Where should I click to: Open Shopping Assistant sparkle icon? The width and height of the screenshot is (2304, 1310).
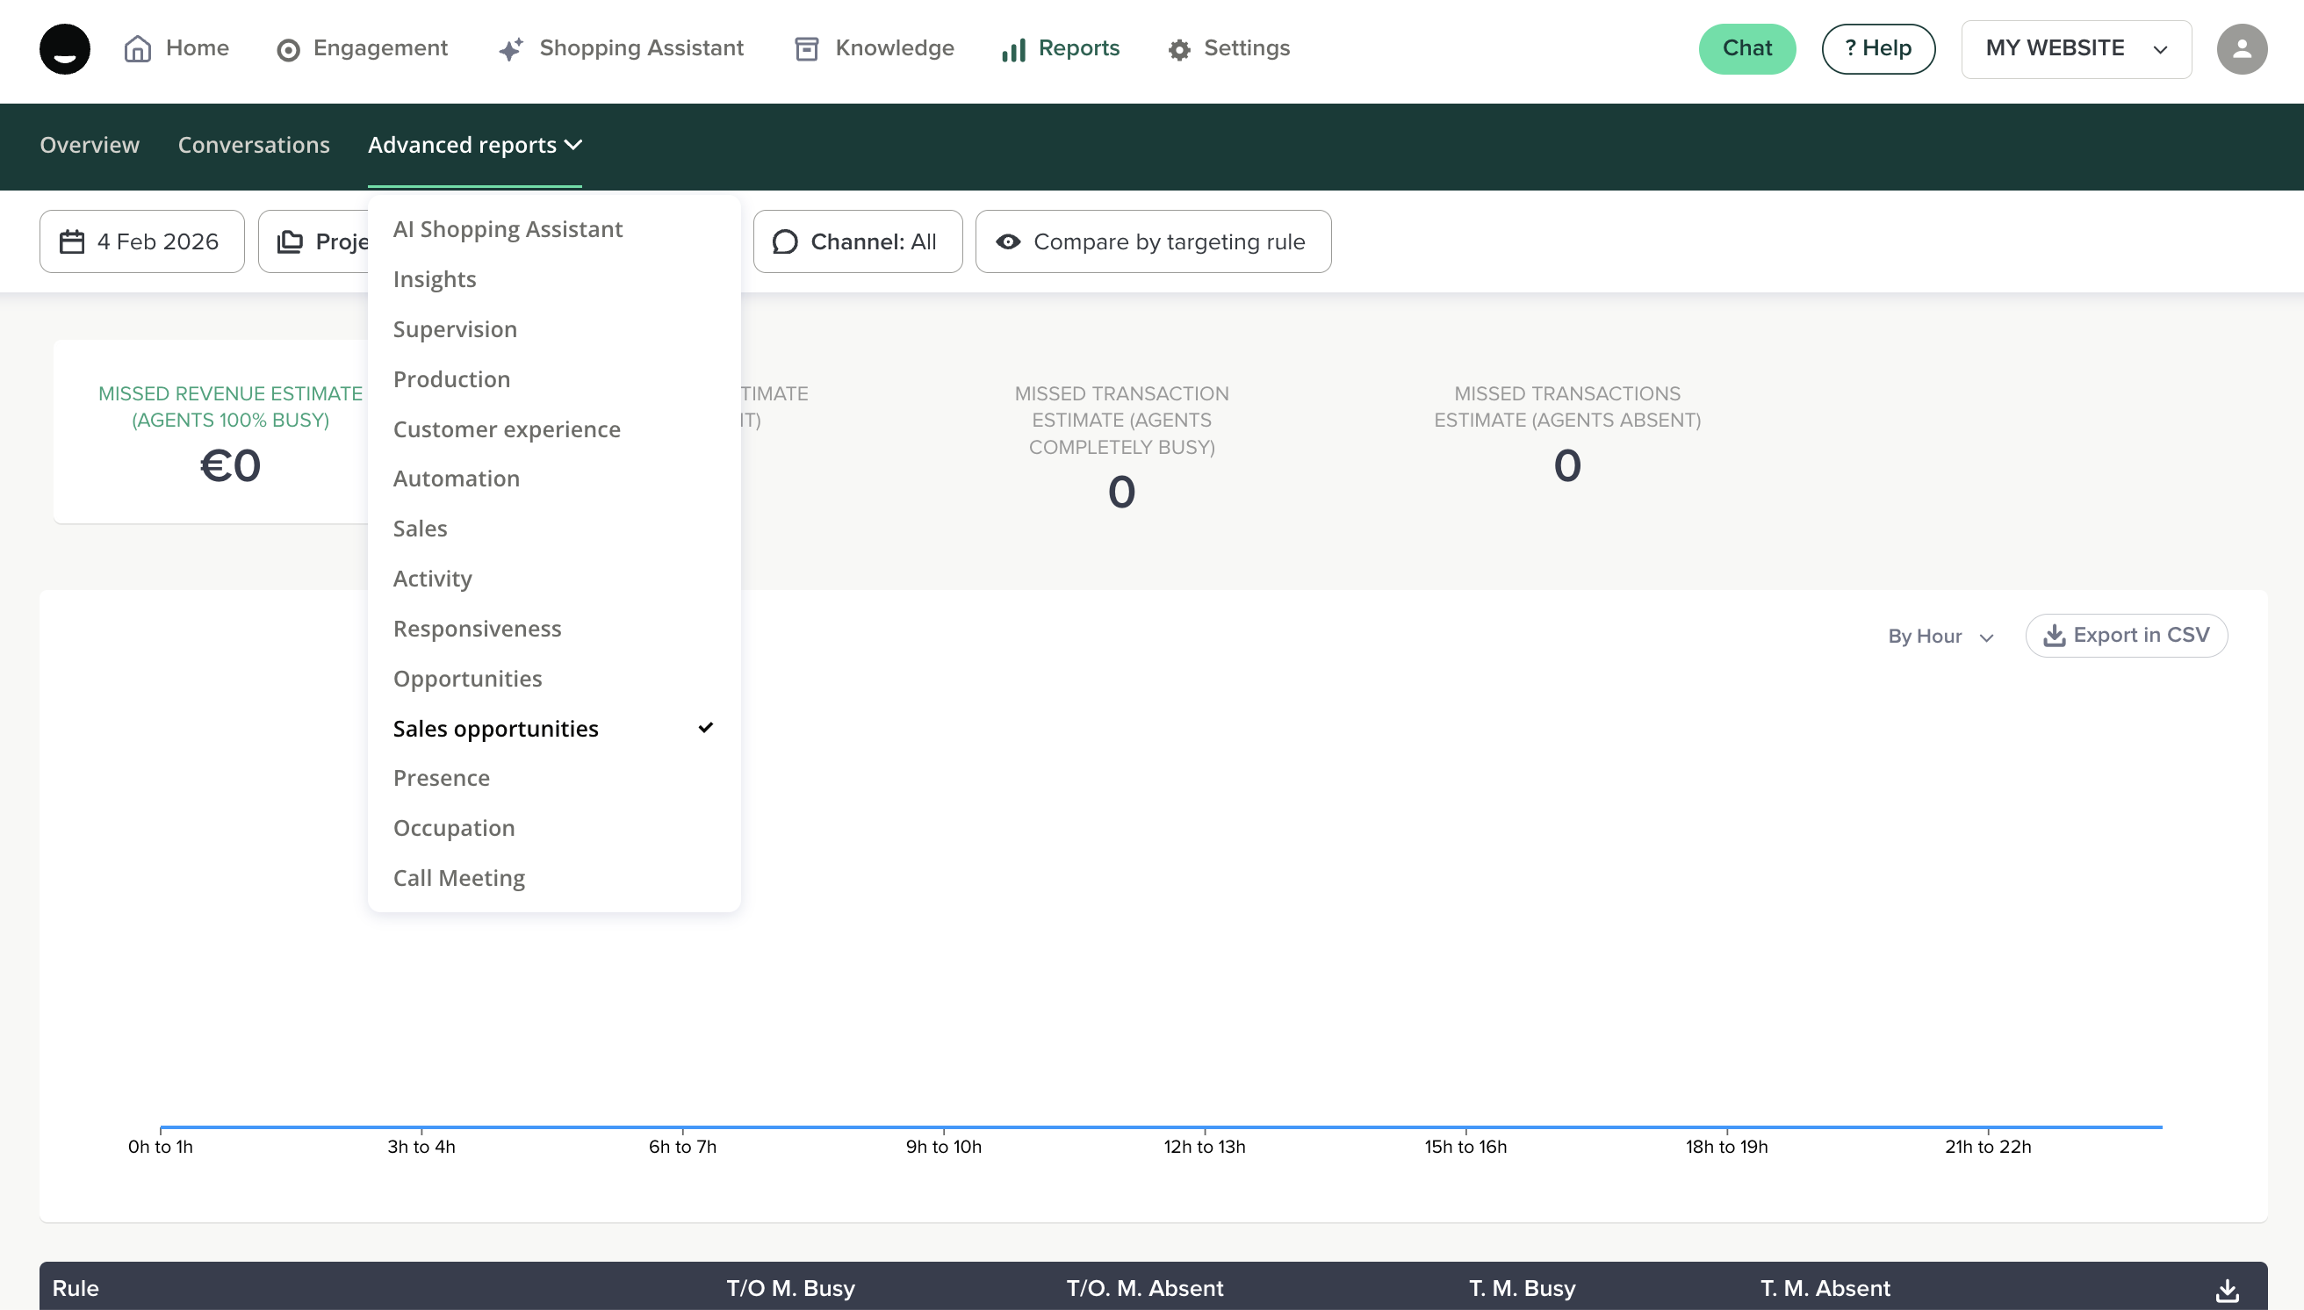[511, 49]
